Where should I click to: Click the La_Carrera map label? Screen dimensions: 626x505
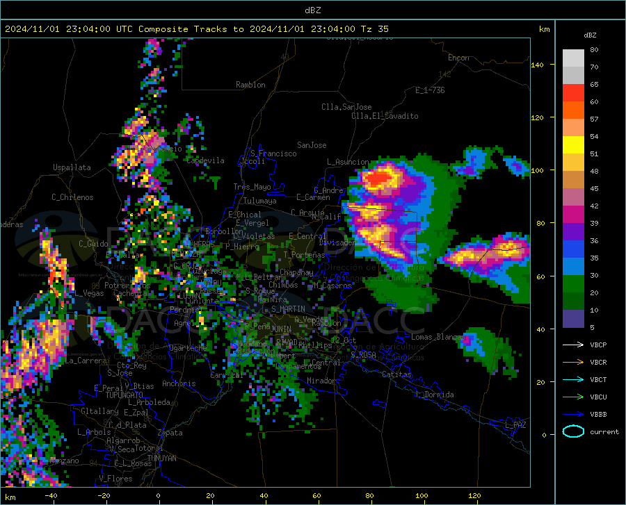point(86,361)
